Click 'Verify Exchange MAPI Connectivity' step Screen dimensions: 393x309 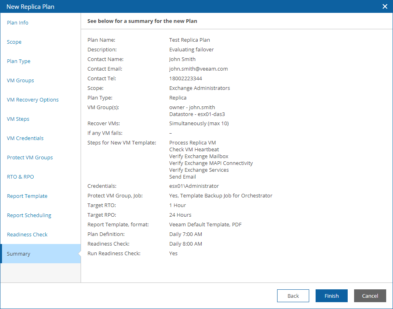pyautogui.click(x=211, y=163)
